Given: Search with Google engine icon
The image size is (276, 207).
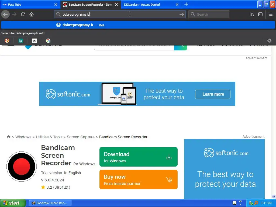Looking at the screenshot, I should click(48, 41).
